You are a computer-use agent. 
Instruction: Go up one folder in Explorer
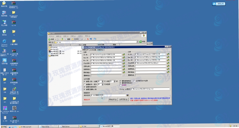click(x=62, y=39)
